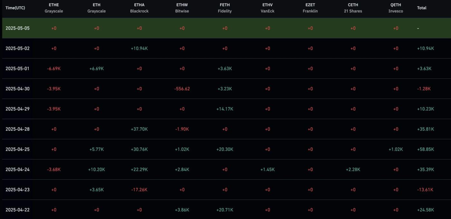Image resolution: width=451 pixels, height=219 pixels.
Task: Click the 2025-04-28 date cell
Action: pyautogui.click(x=17, y=129)
